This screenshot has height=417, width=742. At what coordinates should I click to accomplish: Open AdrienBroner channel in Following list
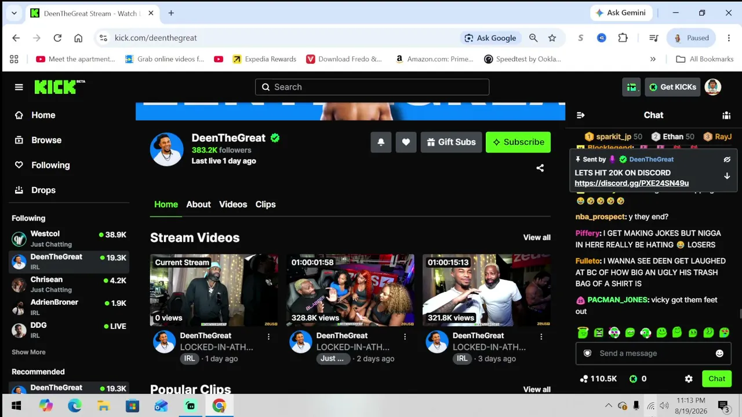(70, 307)
